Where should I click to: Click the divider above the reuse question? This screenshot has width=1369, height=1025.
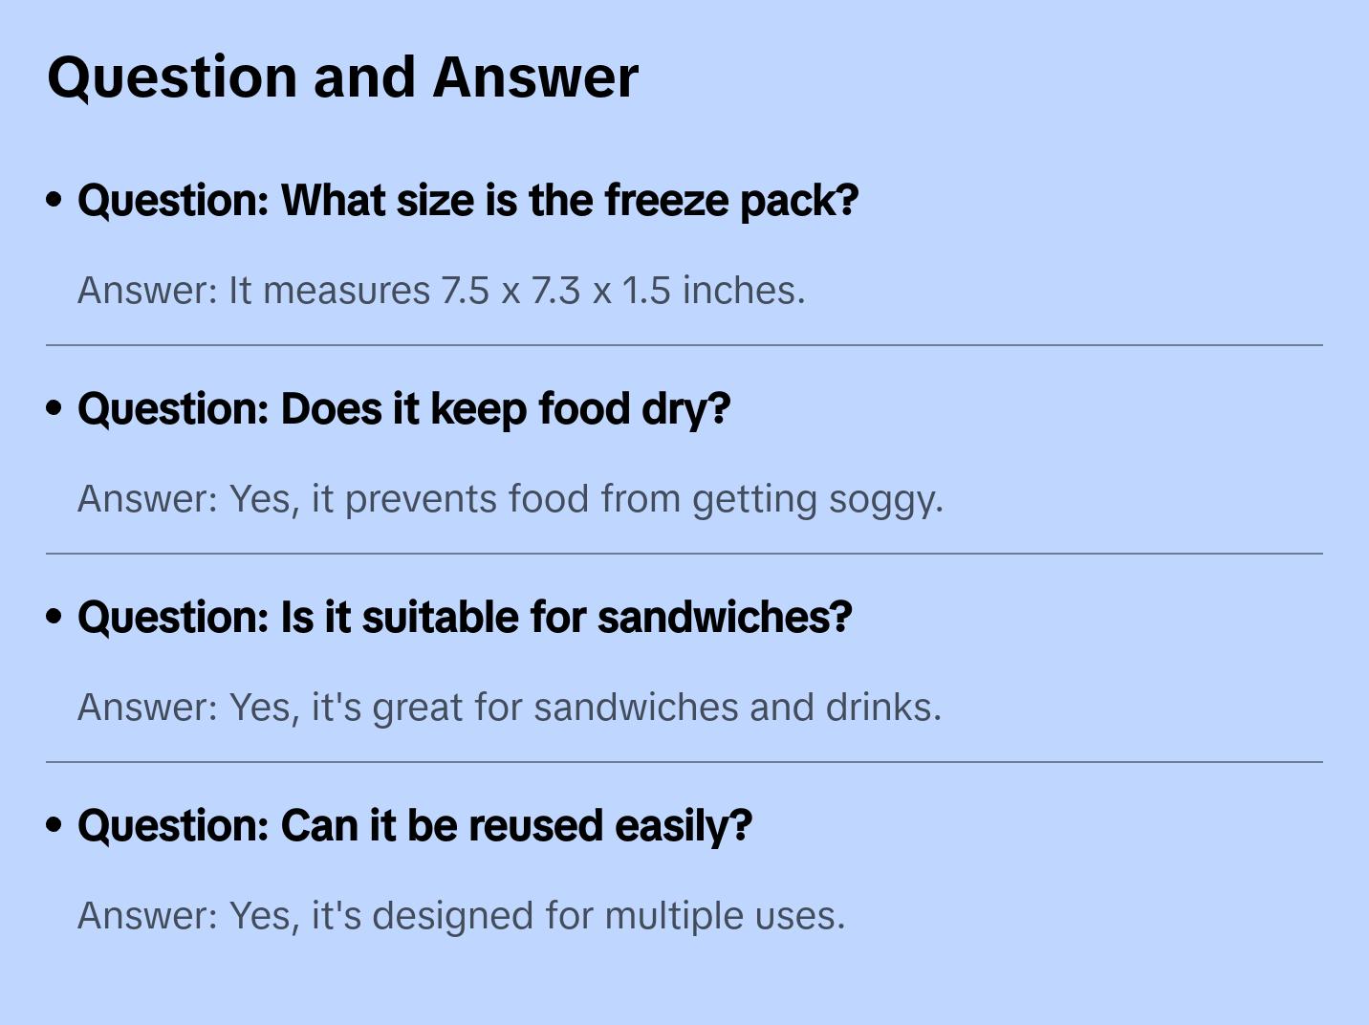point(684,762)
